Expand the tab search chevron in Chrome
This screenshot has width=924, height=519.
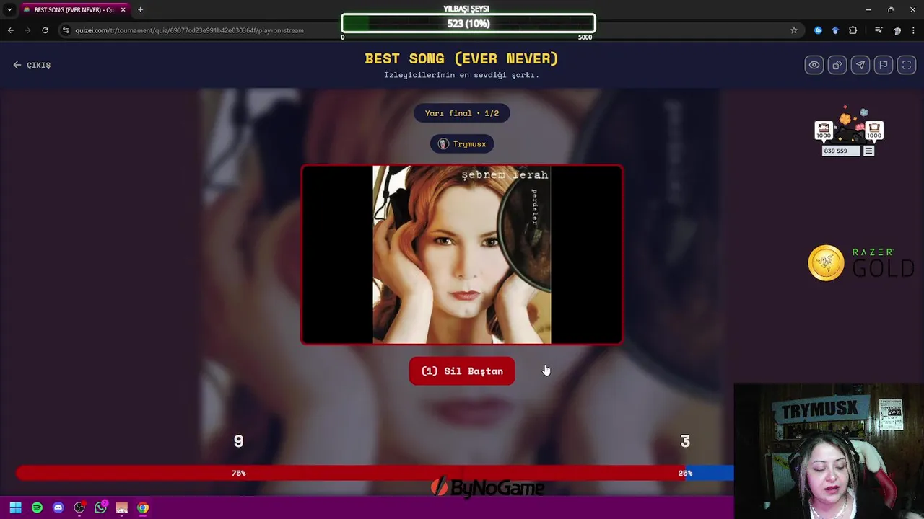(x=9, y=9)
